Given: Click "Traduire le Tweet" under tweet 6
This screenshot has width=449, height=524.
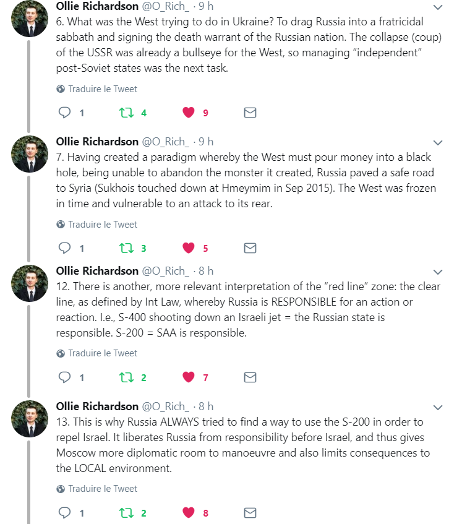Looking at the screenshot, I should coord(102,88).
